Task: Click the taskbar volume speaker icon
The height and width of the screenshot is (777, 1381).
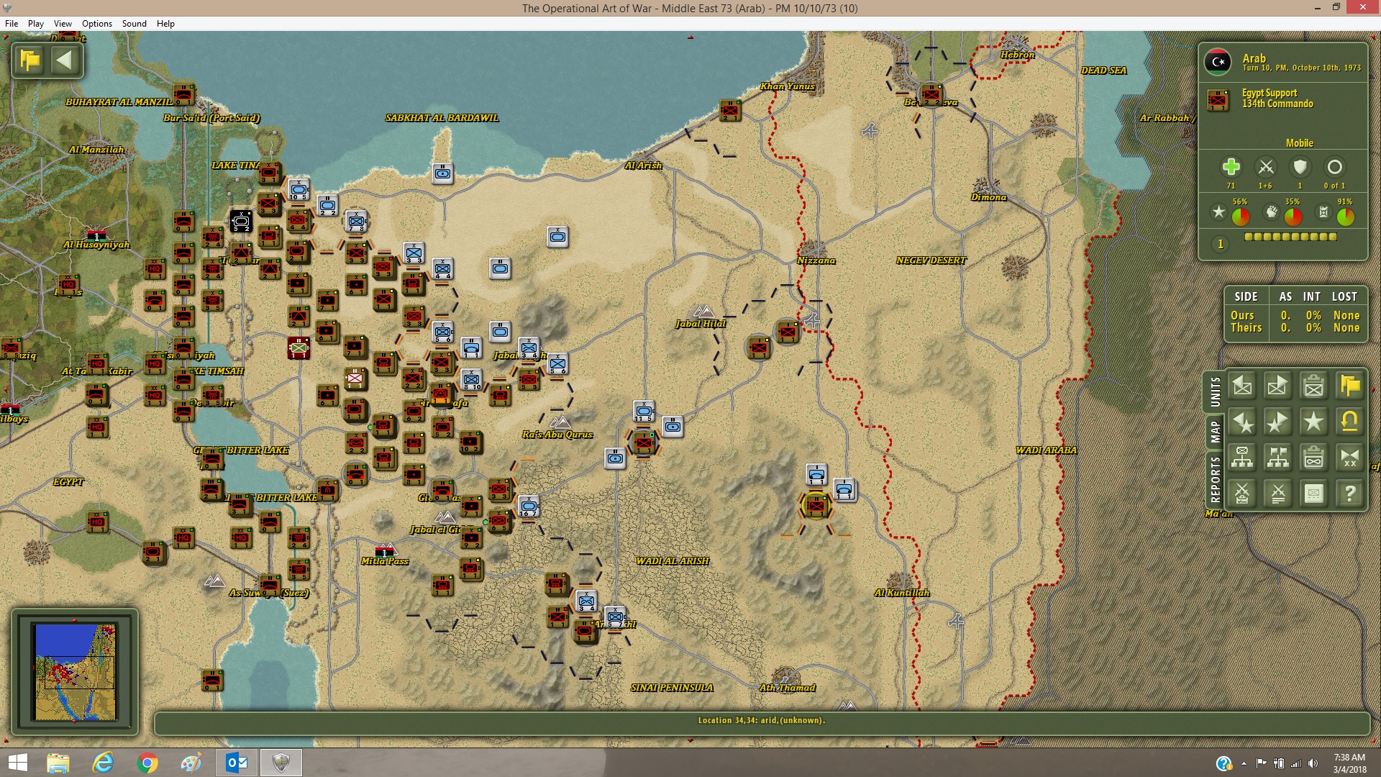Action: click(1313, 763)
